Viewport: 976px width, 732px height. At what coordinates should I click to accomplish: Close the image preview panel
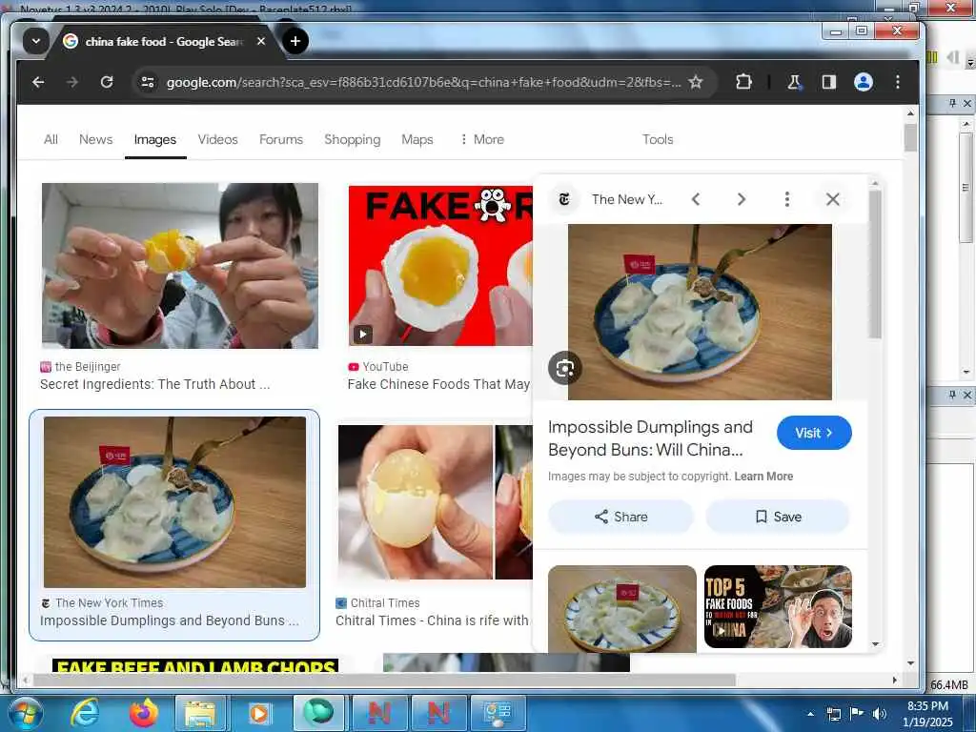coord(833,199)
